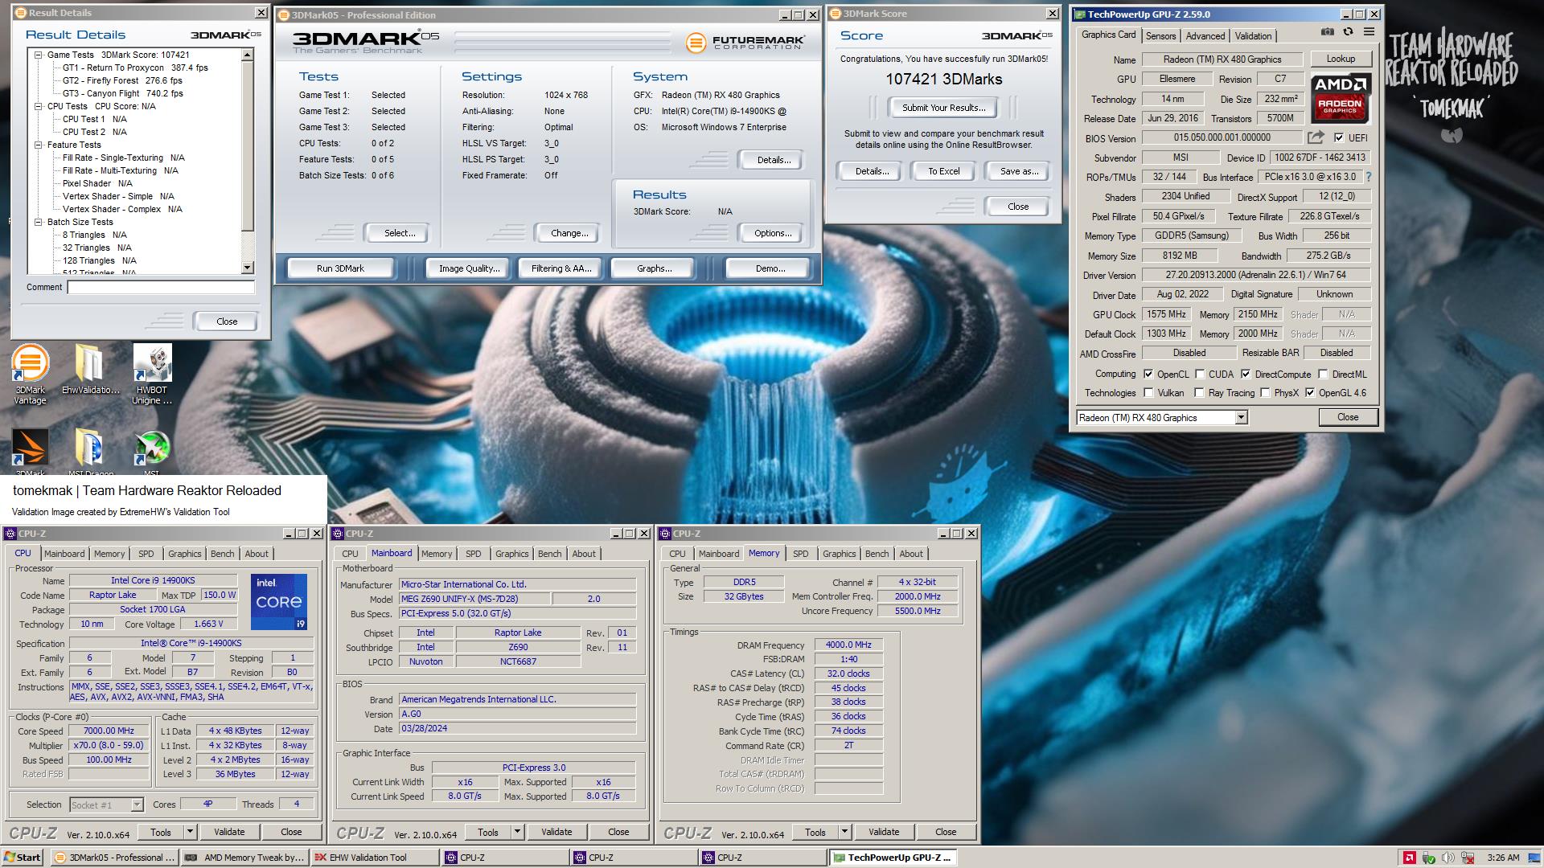Screen dimensions: 1544x868
Task: Toggle the DirectCompute checkbox
Action: tap(1246, 374)
